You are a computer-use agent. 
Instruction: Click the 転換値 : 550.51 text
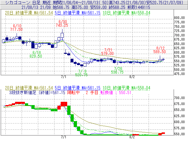(x=116, y=93)
